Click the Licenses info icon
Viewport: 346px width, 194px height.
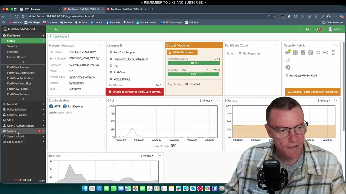pos(121,46)
